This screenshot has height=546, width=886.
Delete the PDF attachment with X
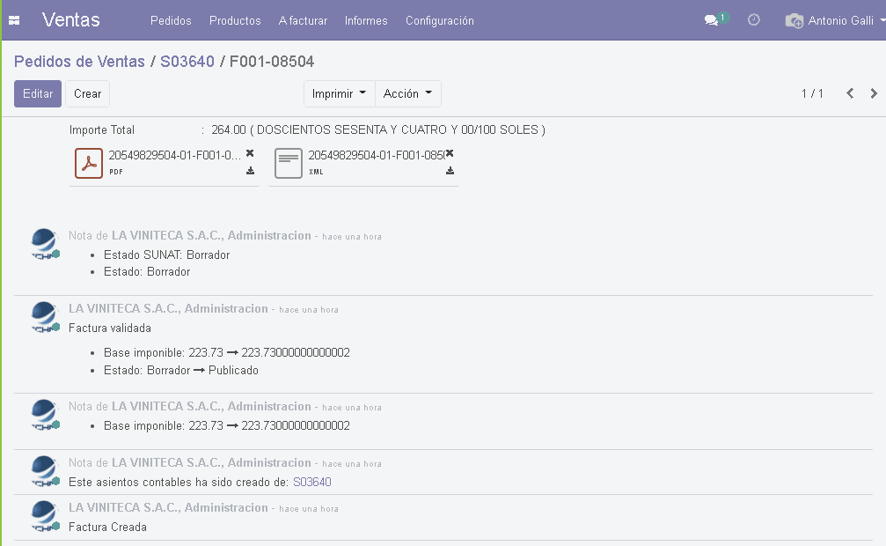250,153
